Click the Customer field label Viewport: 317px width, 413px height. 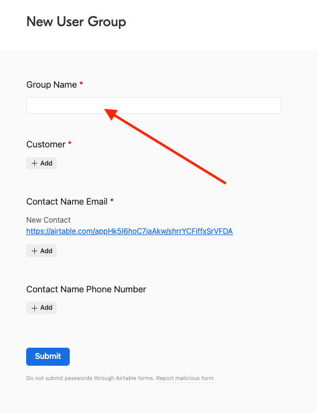coord(46,144)
